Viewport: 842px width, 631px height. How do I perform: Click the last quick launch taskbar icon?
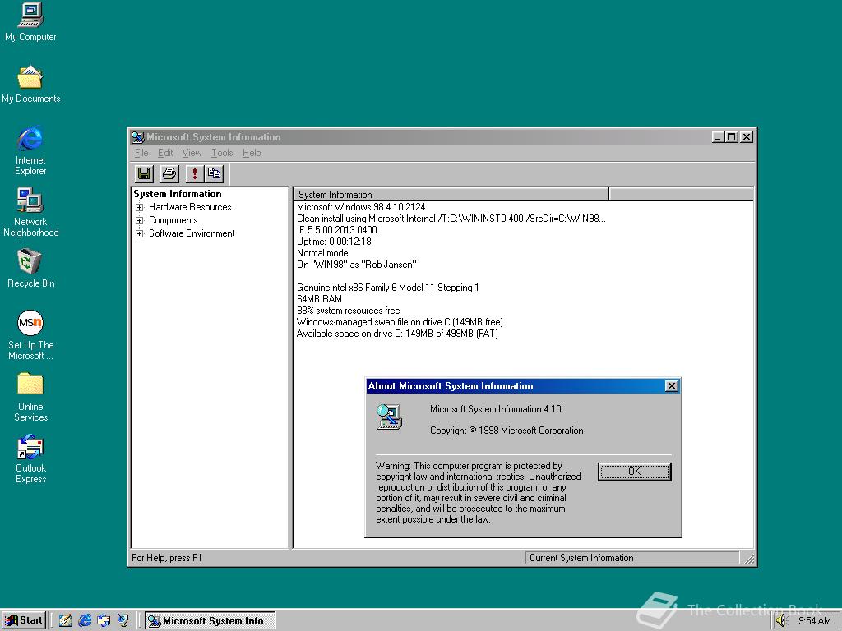point(123,620)
